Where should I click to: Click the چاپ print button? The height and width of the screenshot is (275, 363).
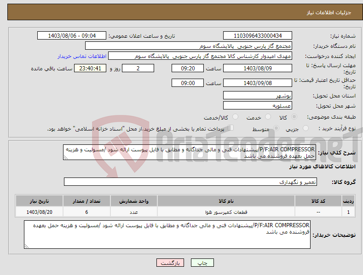202,263
